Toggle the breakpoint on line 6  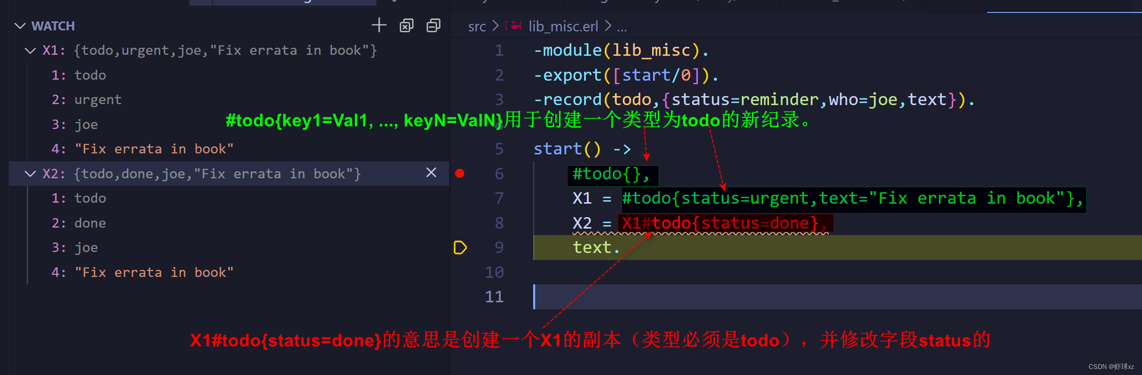pyautogui.click(x=460, y=173)
